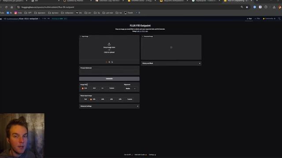Open the Twitch bookmark
Screen dimensions: 282x158
(129, 13)
